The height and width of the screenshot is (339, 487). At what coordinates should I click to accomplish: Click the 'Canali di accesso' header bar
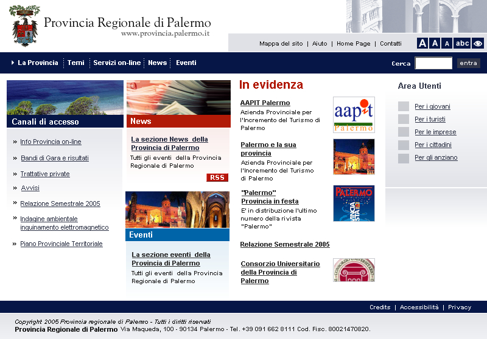65,122
